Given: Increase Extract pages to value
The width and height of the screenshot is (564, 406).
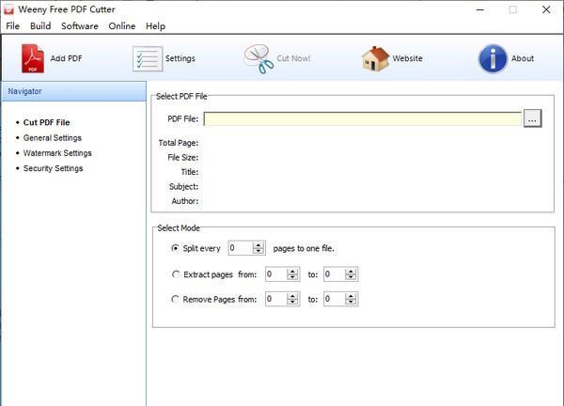Looking at the screenshot, I should [x=351, y=272].
